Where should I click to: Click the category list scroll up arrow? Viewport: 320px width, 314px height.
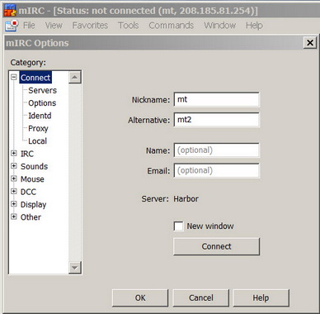click(x=75, y=77)
